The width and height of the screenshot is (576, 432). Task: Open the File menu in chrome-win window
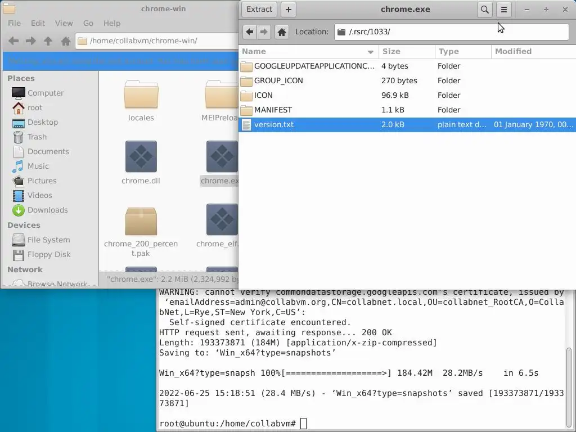[14, 23]
